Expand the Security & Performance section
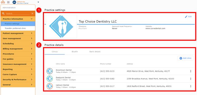197x95 pixels. click(x=18, y=80)
